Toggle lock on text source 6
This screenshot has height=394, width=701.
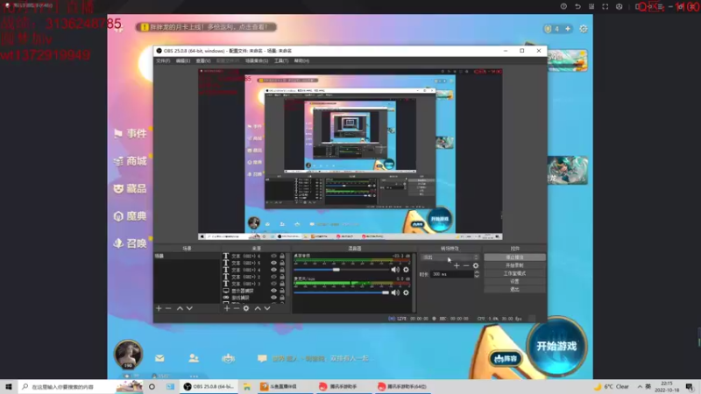coord(282,257)
